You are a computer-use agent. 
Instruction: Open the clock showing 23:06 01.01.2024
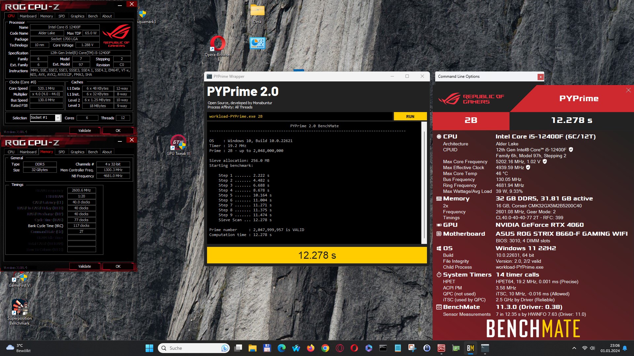click(610, 348)
